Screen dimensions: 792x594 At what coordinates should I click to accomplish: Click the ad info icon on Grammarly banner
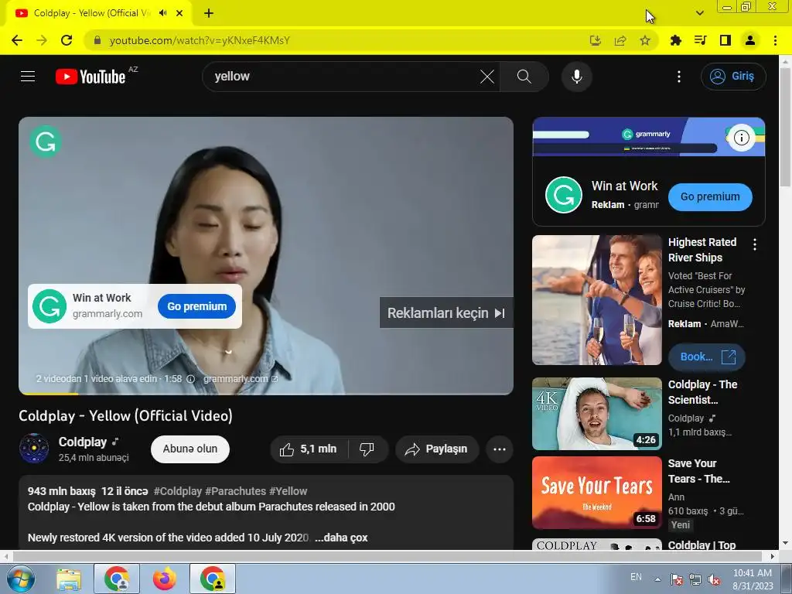coord(741,138)
